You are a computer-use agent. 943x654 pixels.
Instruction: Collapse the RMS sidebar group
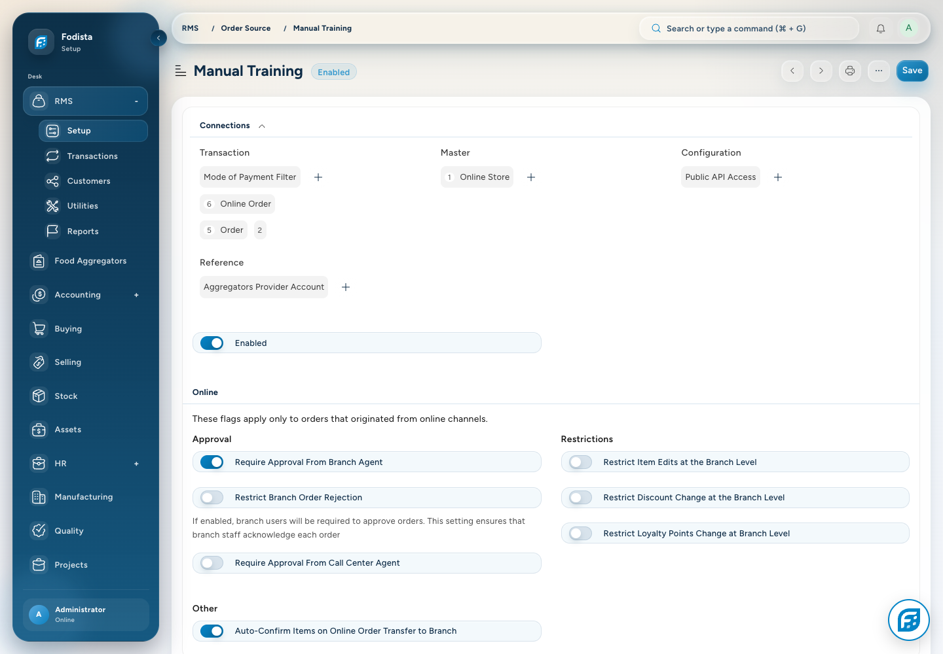pos(136,101)
